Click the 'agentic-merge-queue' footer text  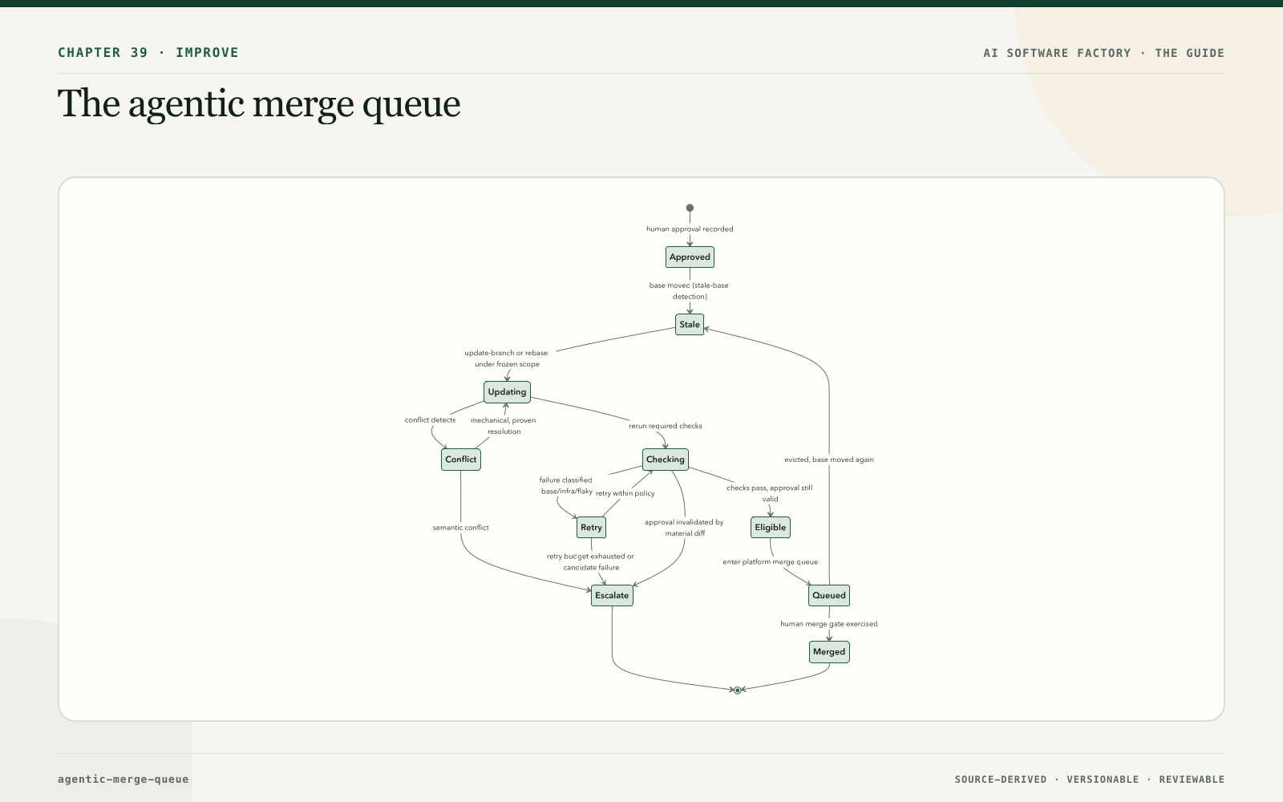(123, 780)
